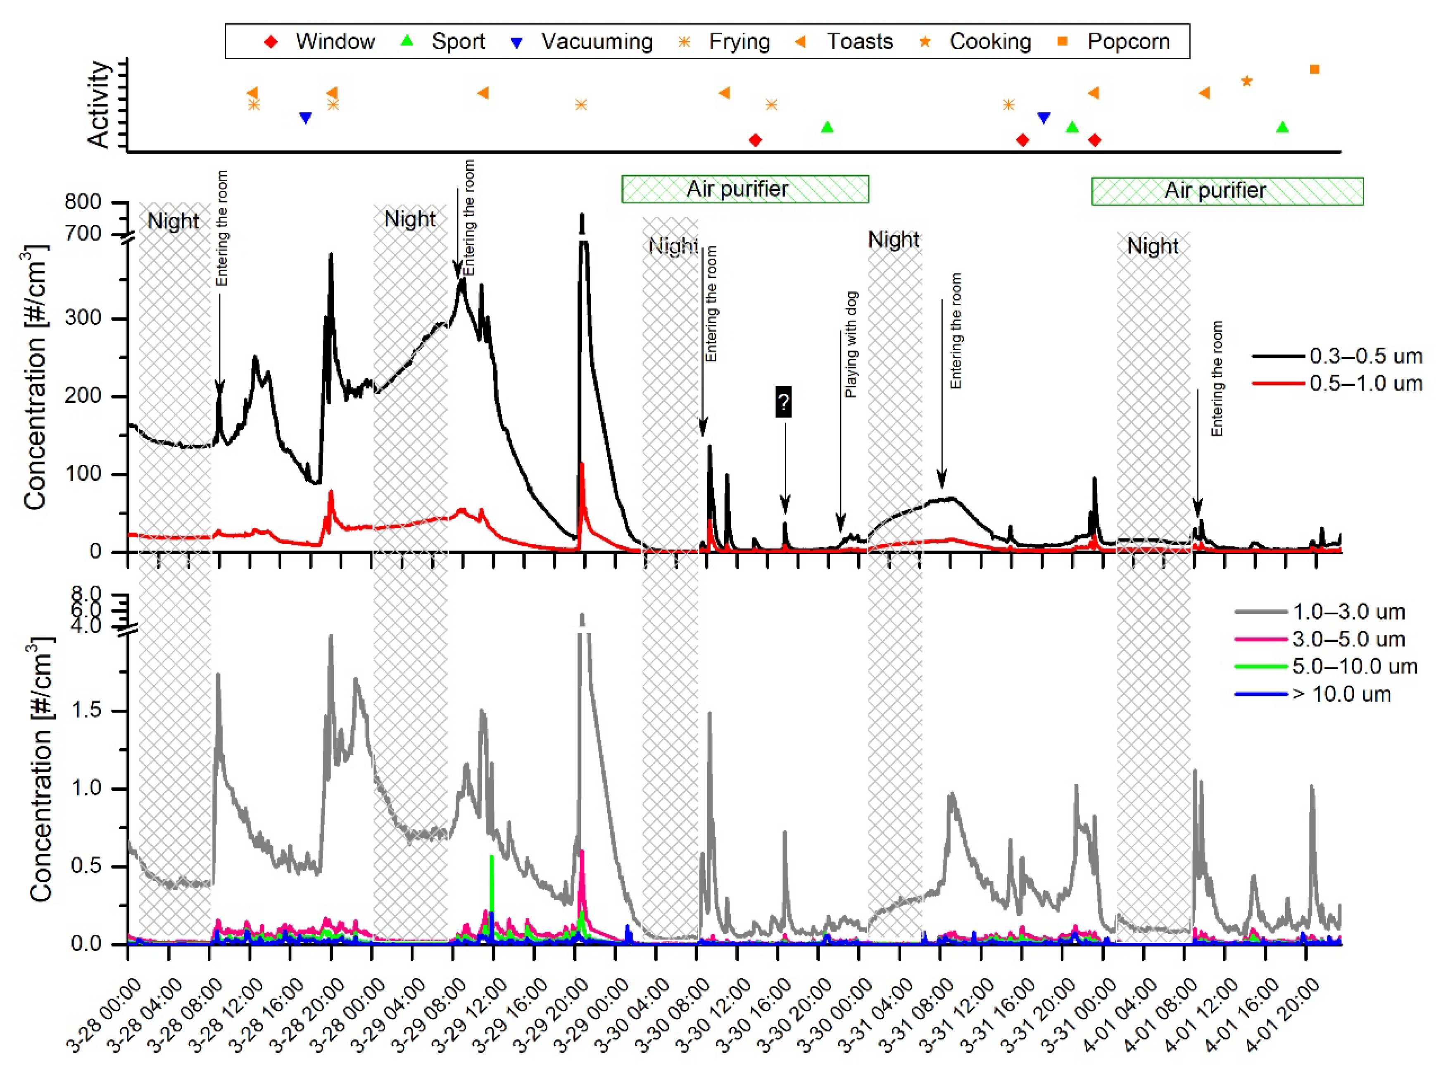Click the green Sport triangle in legend

click(x=407, y=41)
